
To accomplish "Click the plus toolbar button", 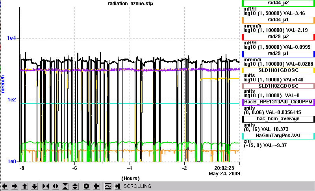I will 96,186.
